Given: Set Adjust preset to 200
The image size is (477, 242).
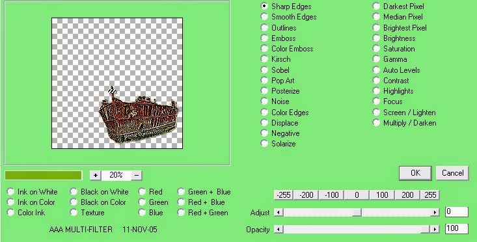Looking at the screenshot, I should [x=407, y=195].
